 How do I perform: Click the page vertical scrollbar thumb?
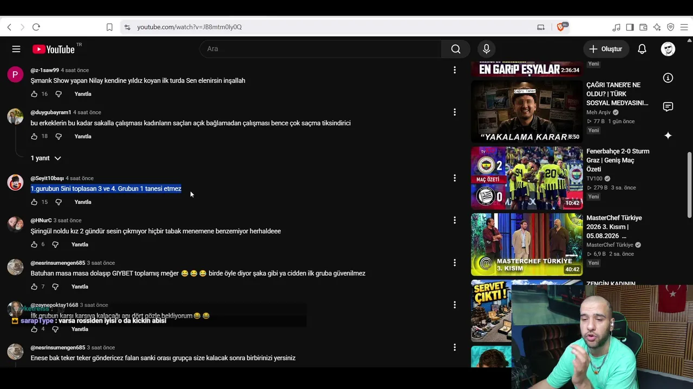pyautogui.click(x=690, y=185)
